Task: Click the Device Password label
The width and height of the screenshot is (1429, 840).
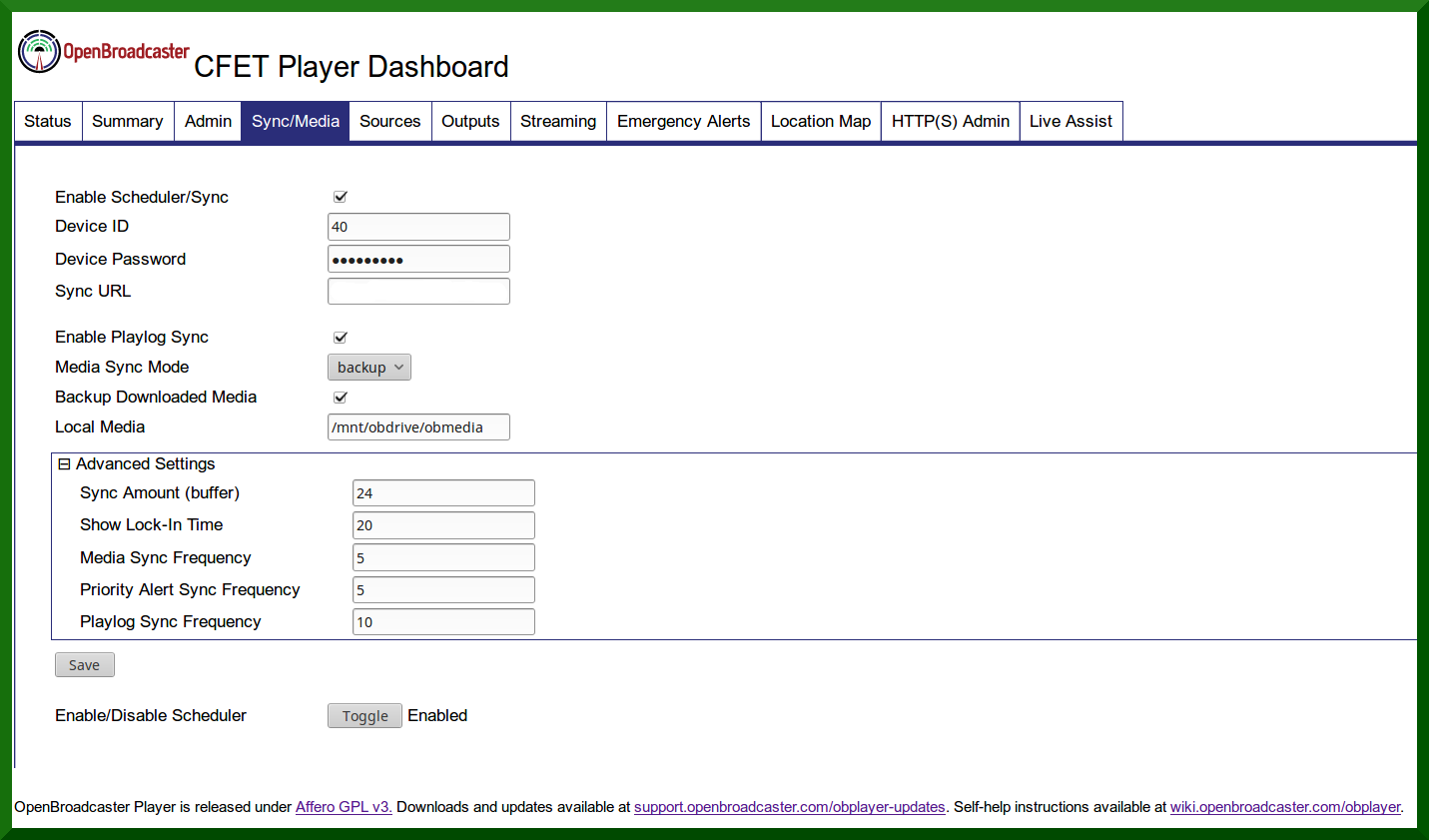Action: pyautogui.click(x=121, y=259)
